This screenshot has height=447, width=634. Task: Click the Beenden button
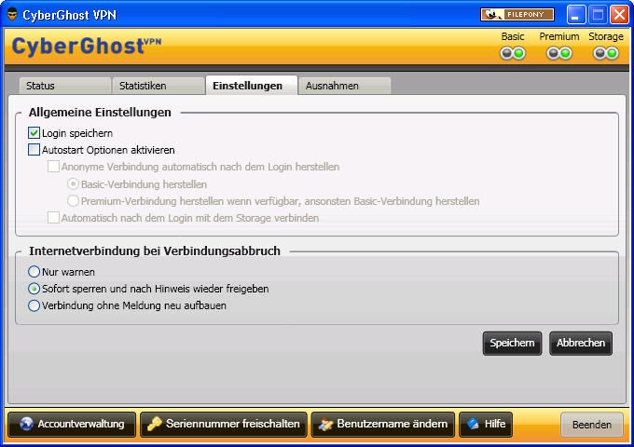[591, 425]
